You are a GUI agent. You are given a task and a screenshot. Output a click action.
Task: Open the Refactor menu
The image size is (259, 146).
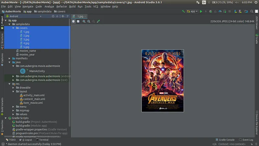[x=62, y=6]
